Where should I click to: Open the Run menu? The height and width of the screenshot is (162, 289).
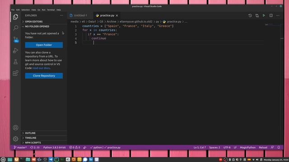(x=43, y=10)
